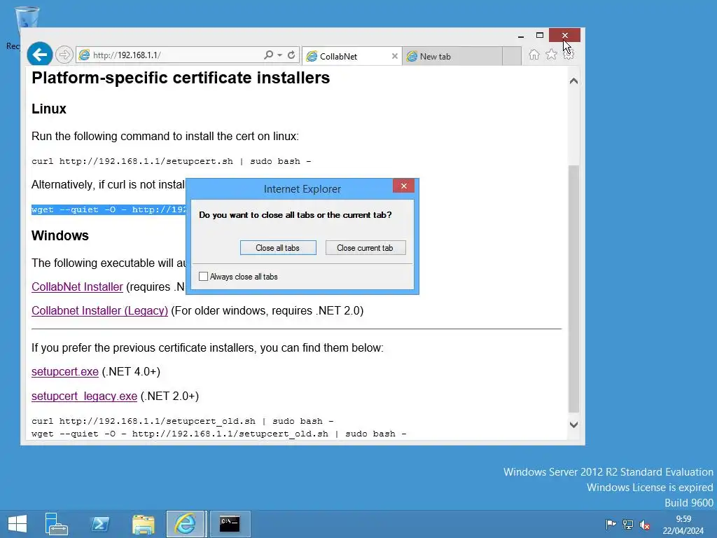
Task: Click the curl setupcert_old.sh command line
Action: coord(183,421)
